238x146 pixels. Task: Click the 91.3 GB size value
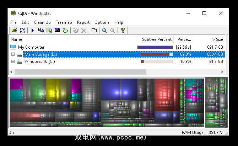[x=216, y=61]
